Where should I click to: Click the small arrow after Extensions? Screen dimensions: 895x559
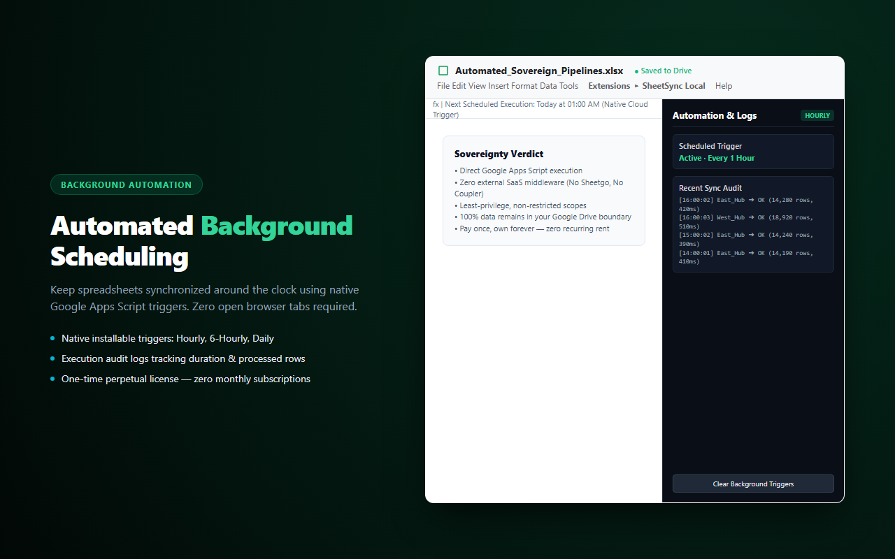636,86
